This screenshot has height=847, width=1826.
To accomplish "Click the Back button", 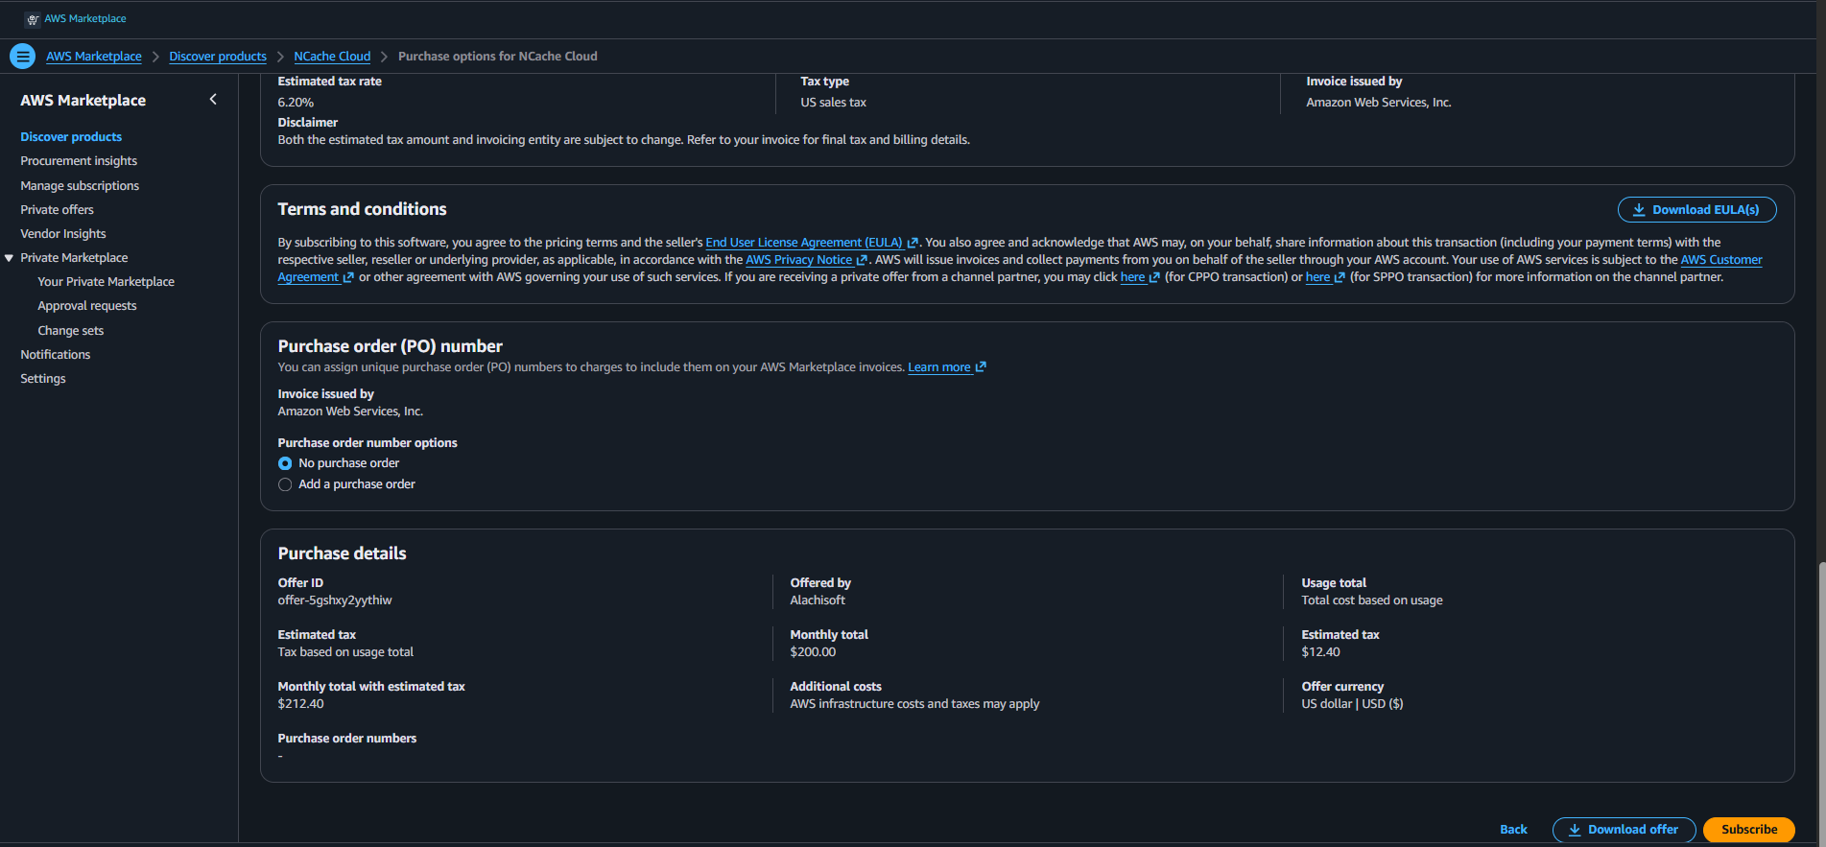I will pos(1513,830).
